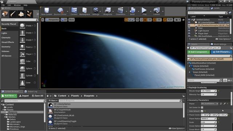
Task: Click Planet Radius value field
Action: pos(209,119)
